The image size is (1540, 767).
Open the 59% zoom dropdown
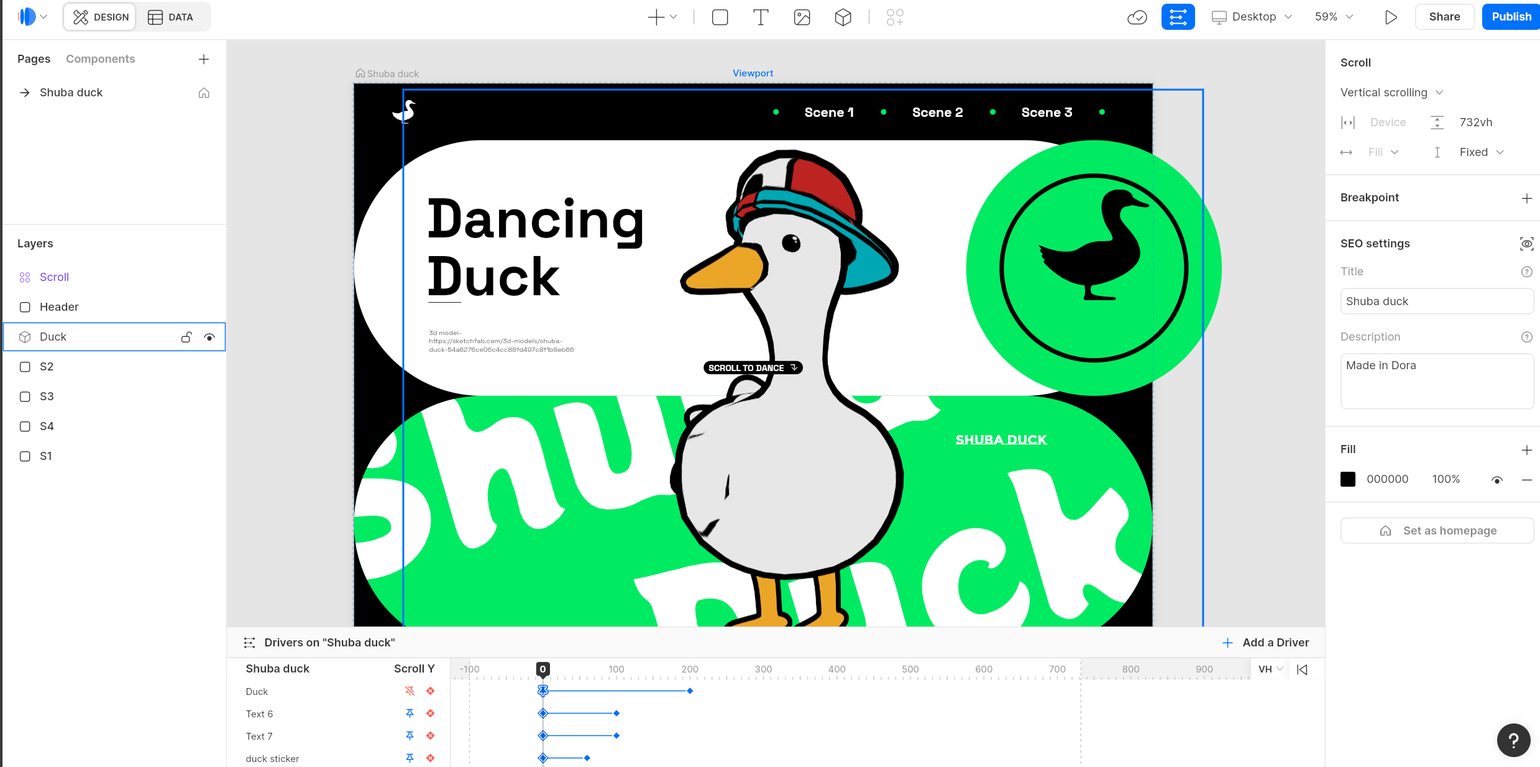tap(1333, 17)
